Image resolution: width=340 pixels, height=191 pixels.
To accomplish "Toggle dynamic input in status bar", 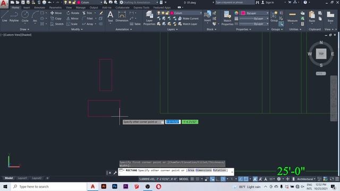I will coord(212,179).
